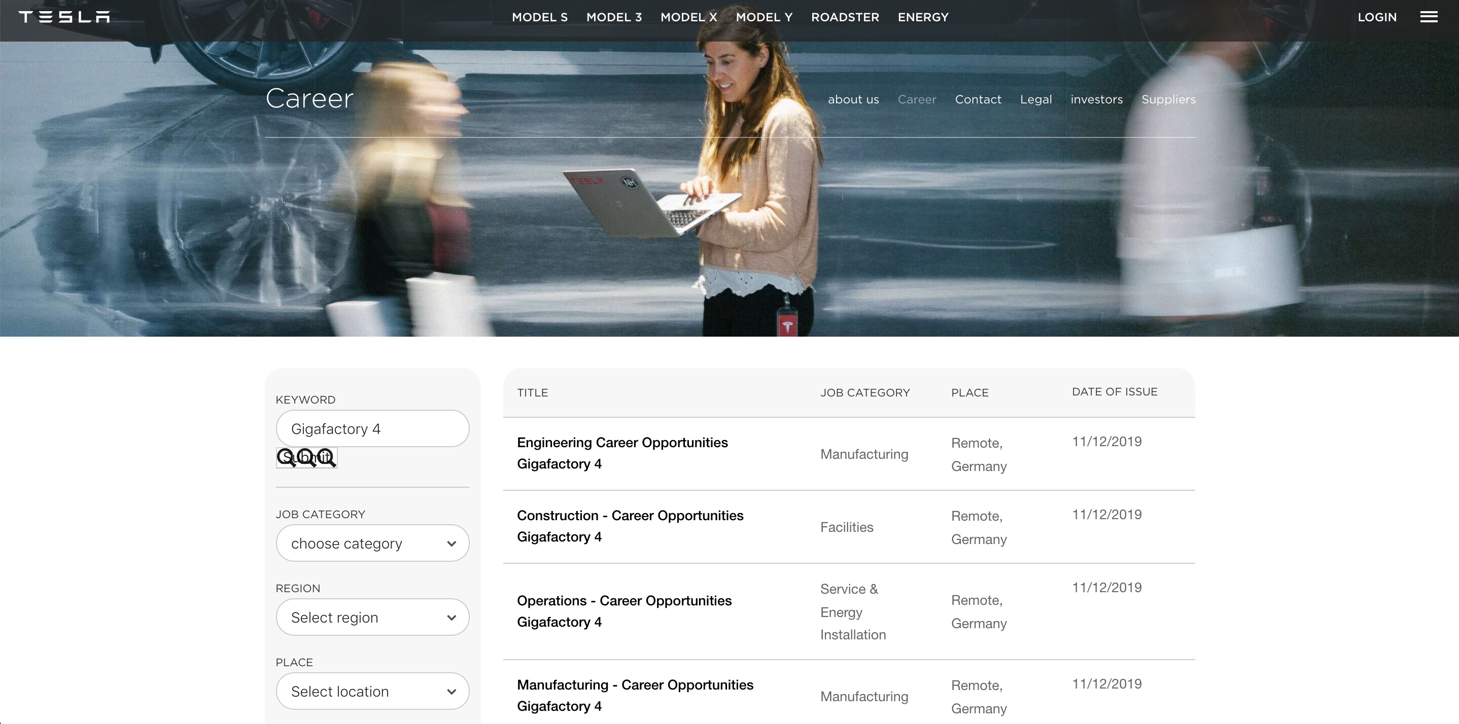The image size is (1459, 724).
Task: Switch to the Contact tab
Action: coord(978,100)
